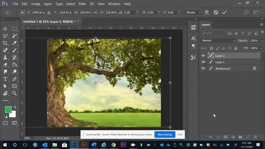
Task: Click the white background color swatch
Action: tap(13, 115)
